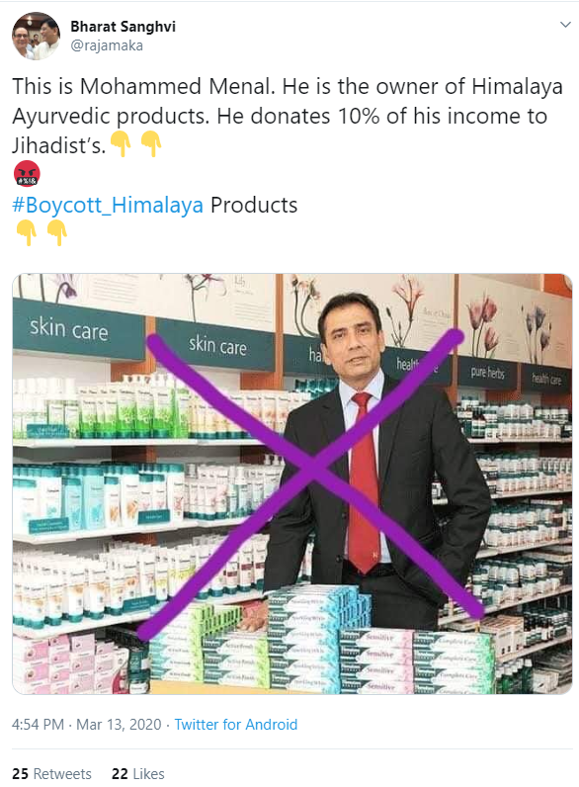The image size is (579, 787).
Task: Open Bharat Sanghvi's profile avatar
Action: pyautogui.click(x=37, y=37)
